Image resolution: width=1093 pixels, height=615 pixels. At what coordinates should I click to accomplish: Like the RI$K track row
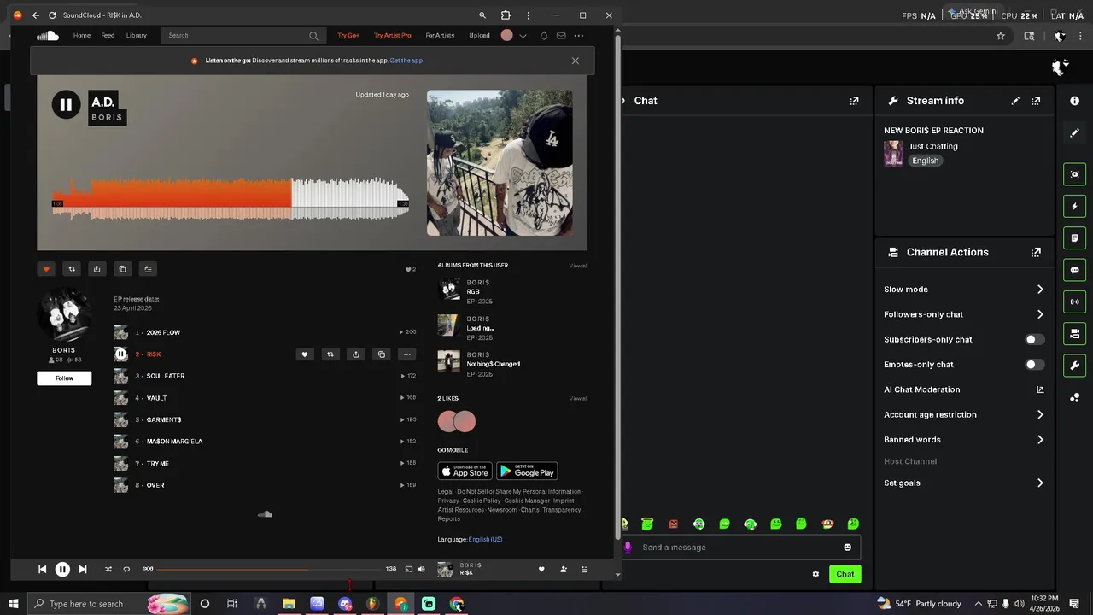(x=305, y=354)
